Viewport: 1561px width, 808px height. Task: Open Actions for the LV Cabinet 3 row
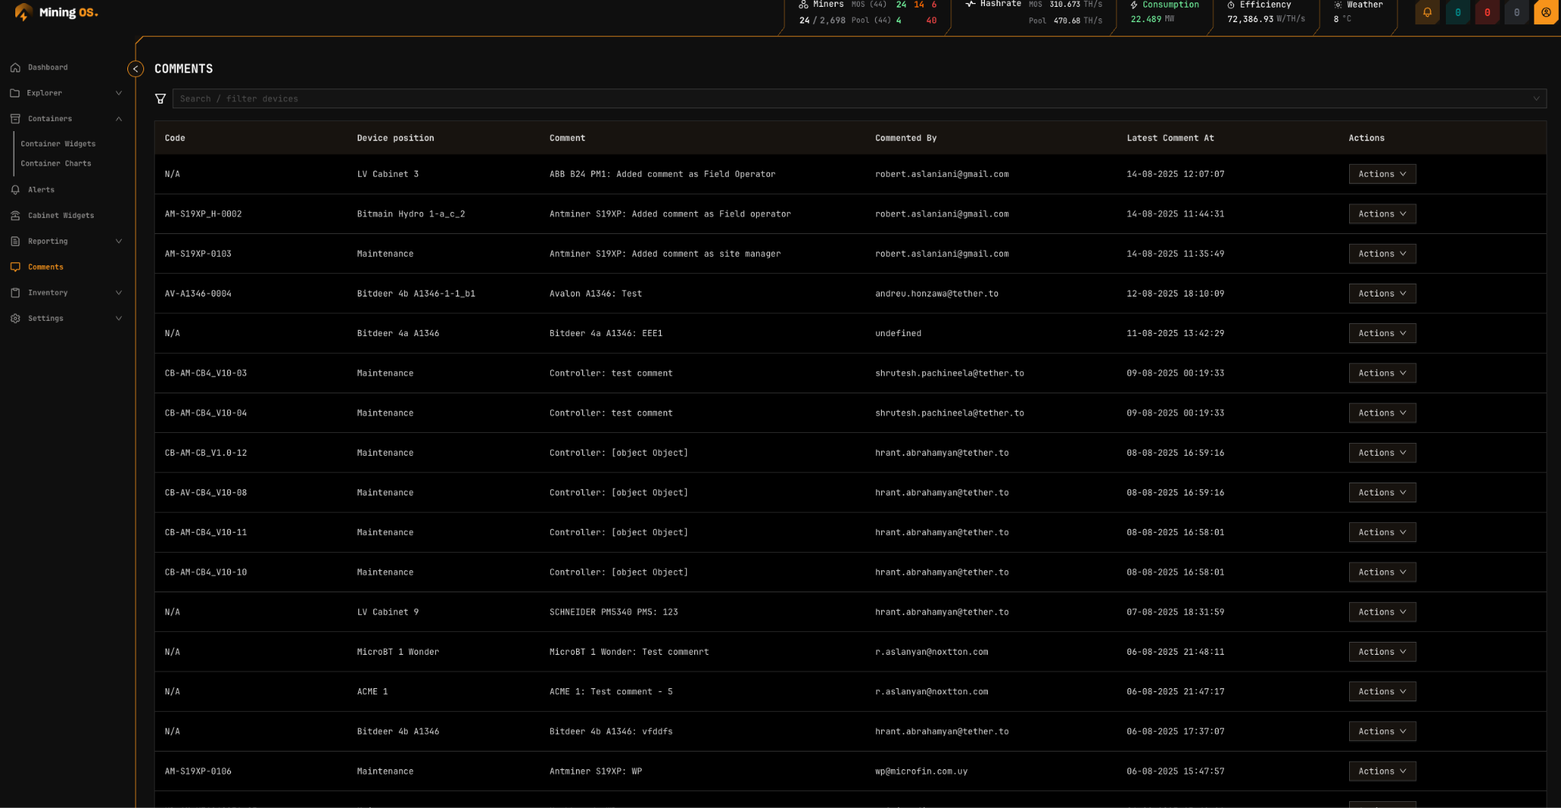coord(1381,174)
